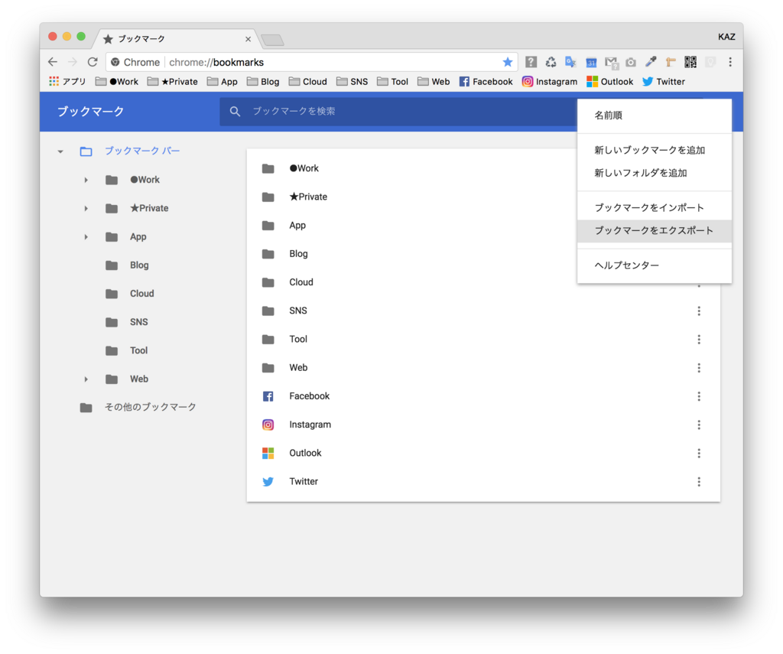Open the question mark extension icon

tap(531, 62)
